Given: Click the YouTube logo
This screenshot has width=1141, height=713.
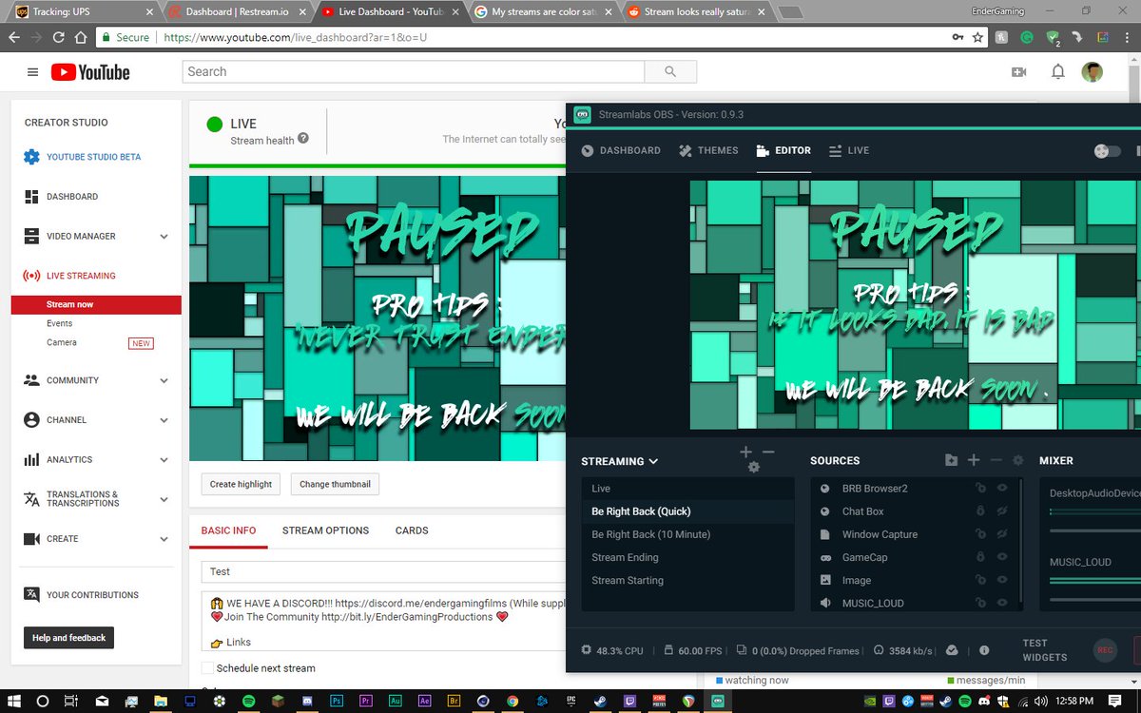Looking at the screenshot, I should (90, 72).
